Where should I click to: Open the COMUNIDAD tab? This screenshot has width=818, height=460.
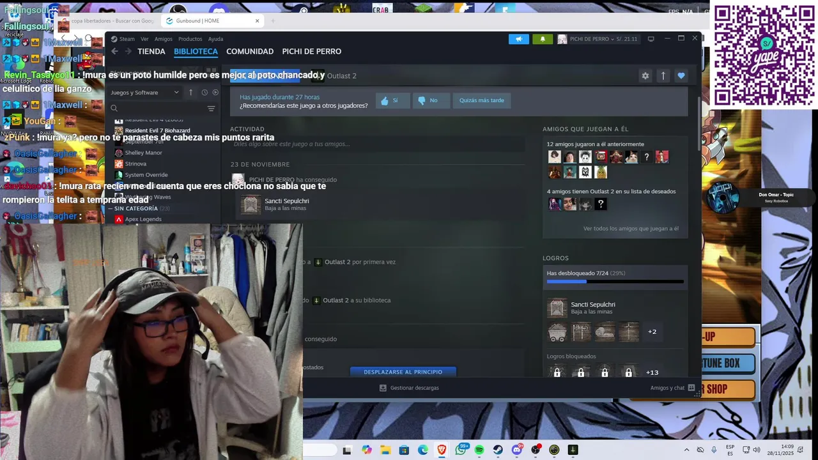click(250, 52)
